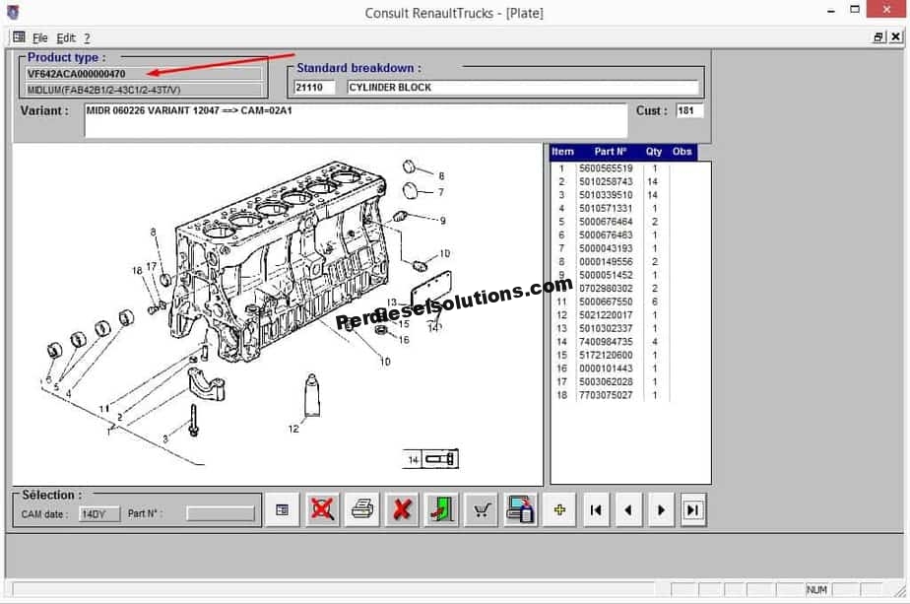Click the Part N° selection input field

coord(220,514)
